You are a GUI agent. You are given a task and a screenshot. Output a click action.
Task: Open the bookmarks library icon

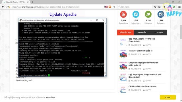pyautogui.click(x=160, y=7)
